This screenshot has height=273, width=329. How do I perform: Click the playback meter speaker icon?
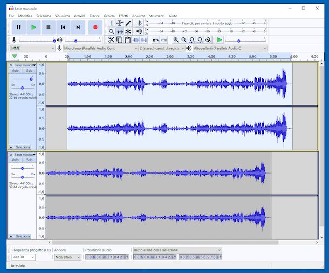pos(139,31)
